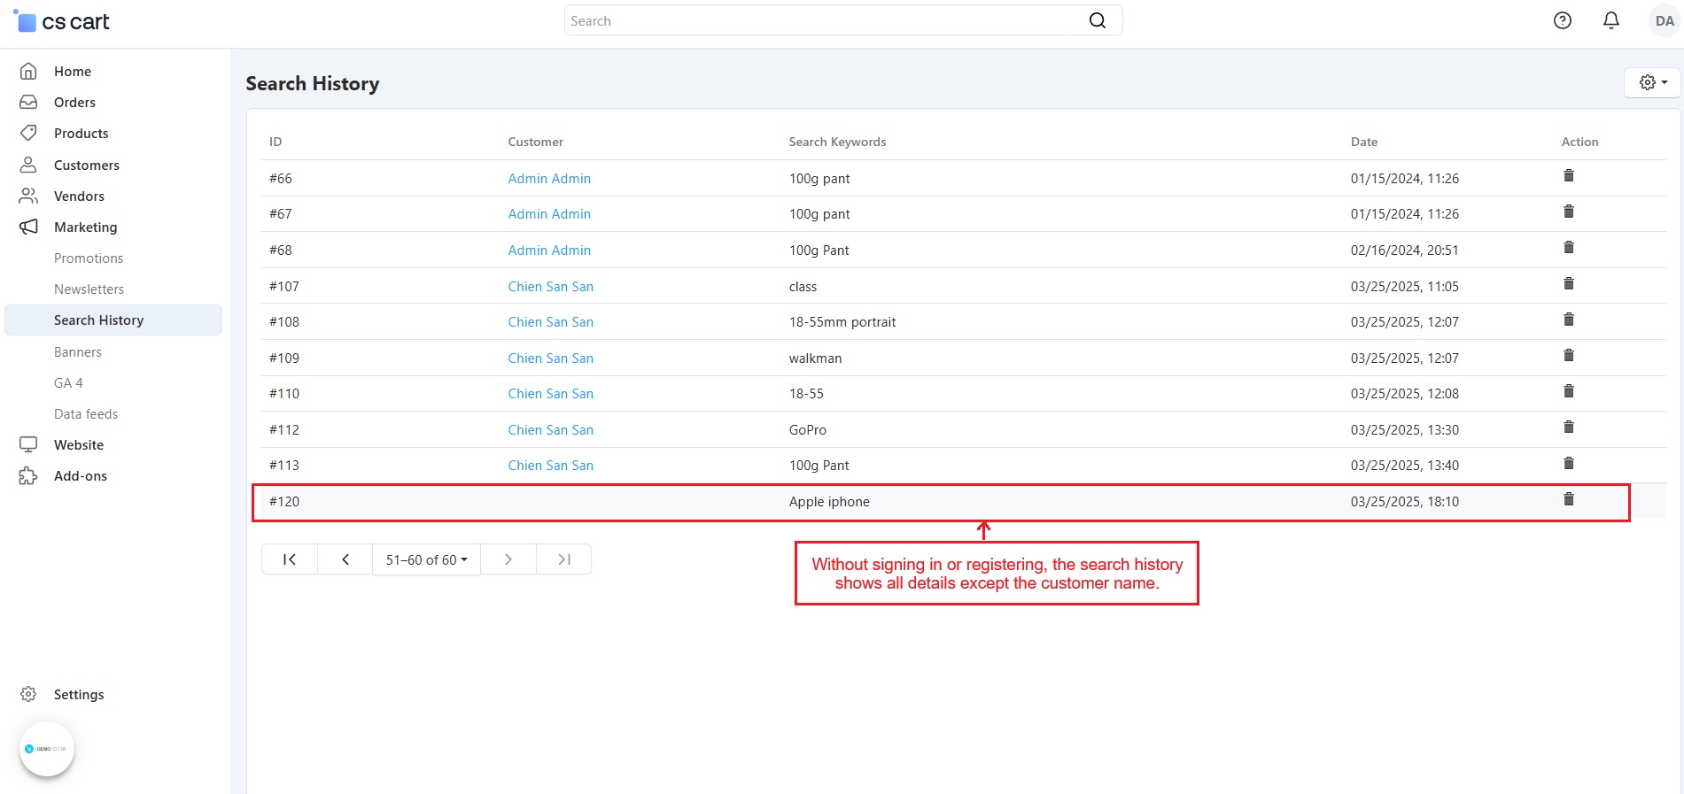1684x794 pixels.
Task: Open the gear settings dropdown
Action: [1652, 82]
